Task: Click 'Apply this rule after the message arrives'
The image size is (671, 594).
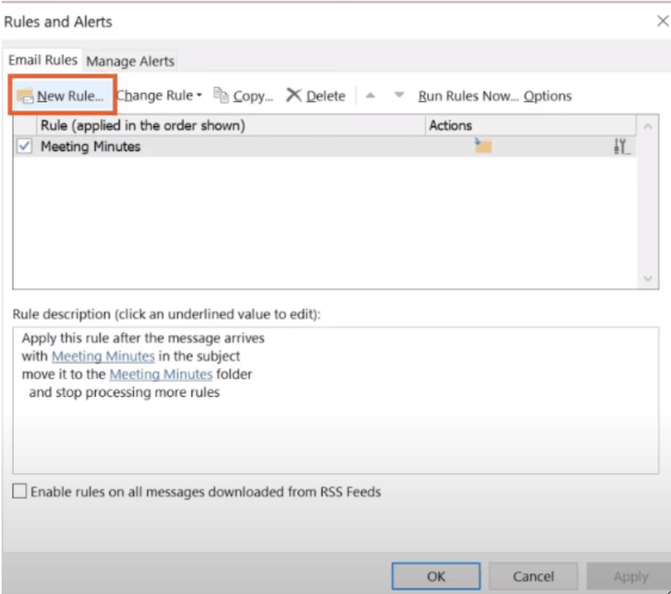Action: [x=143, y=338]
